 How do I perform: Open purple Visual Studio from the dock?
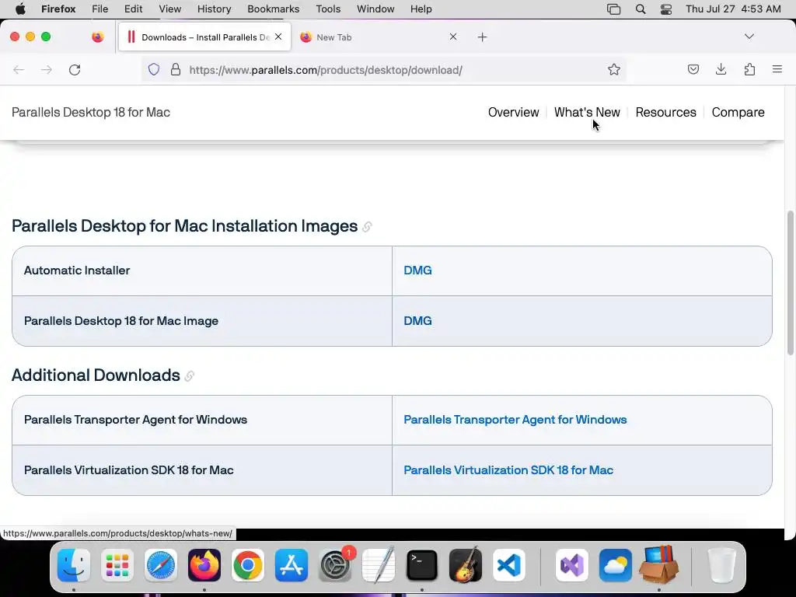tap(572, 565)
